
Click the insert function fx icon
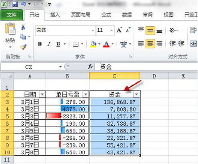[91, 66]
